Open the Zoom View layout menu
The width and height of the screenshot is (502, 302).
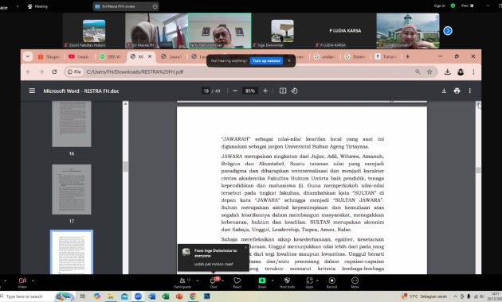pos(467,6)
